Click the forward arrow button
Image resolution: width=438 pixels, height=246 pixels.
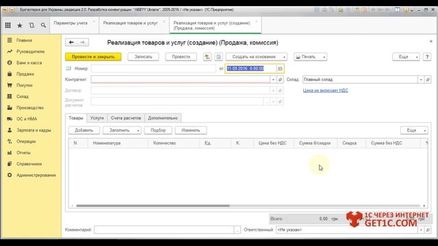point(83,42)
